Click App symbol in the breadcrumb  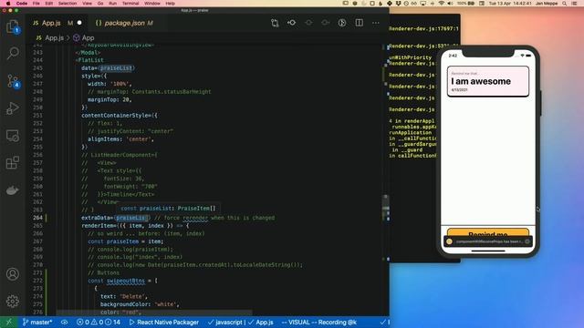[84, 38]
